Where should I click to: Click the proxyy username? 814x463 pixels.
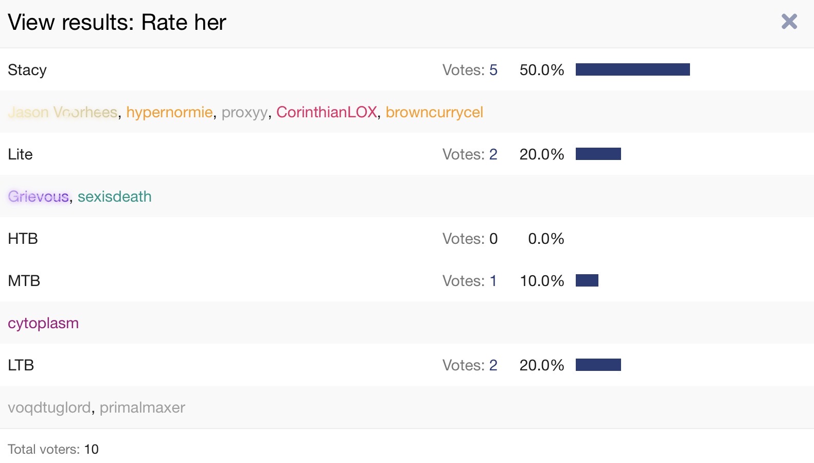[244, 112]
